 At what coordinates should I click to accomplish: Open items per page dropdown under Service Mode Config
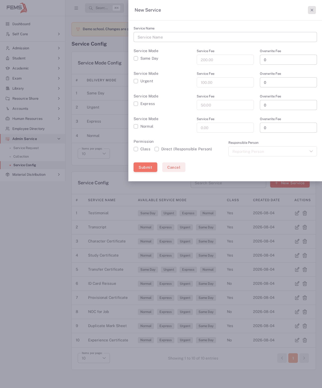coord(94,154)
